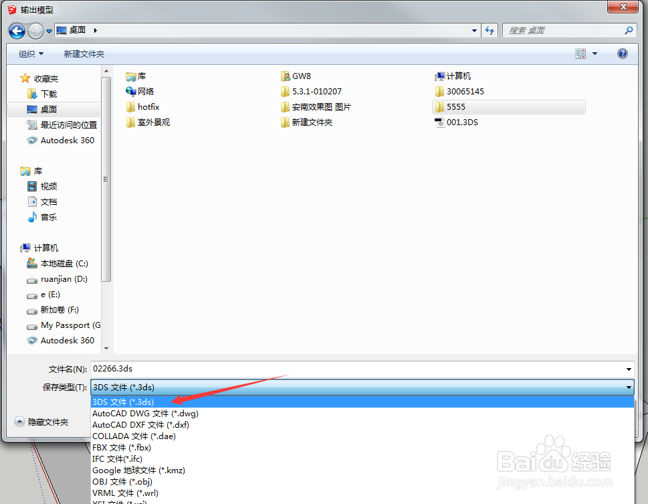Image resolution: width=648 pixels, height=504 pixels.
Task: Open the 文件名 history dropdown arrow
Action: pyautogui.click(x=629, y=369)
